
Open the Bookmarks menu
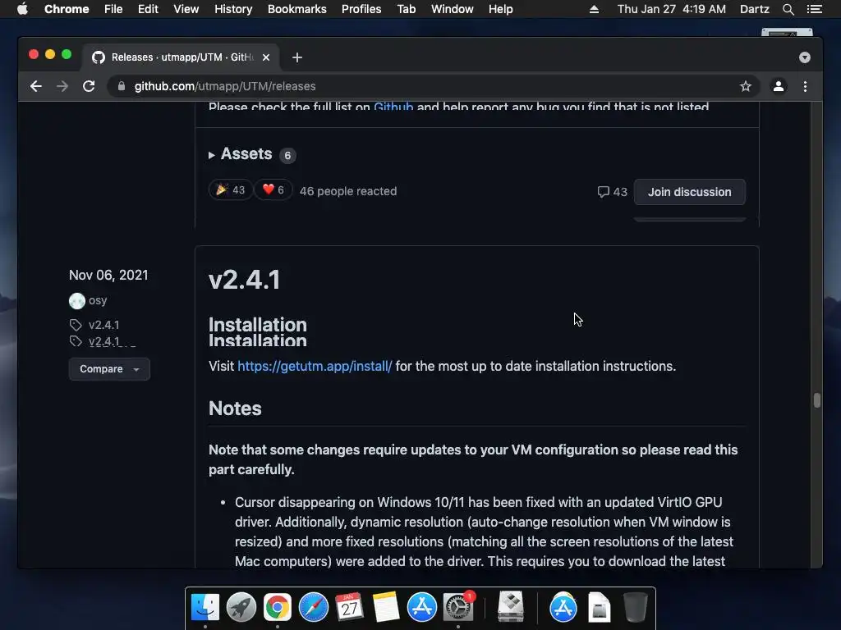pyautogui.click(x=296, y=9)
